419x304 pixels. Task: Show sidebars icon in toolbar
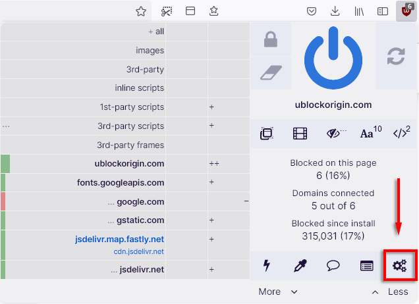(x=383, y=11)
